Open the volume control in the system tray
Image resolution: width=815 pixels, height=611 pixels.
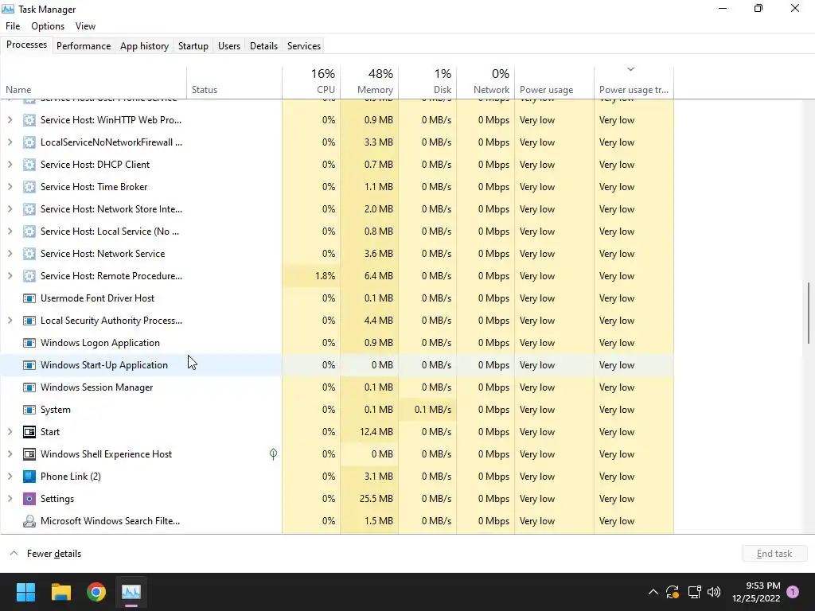point(714,592)
